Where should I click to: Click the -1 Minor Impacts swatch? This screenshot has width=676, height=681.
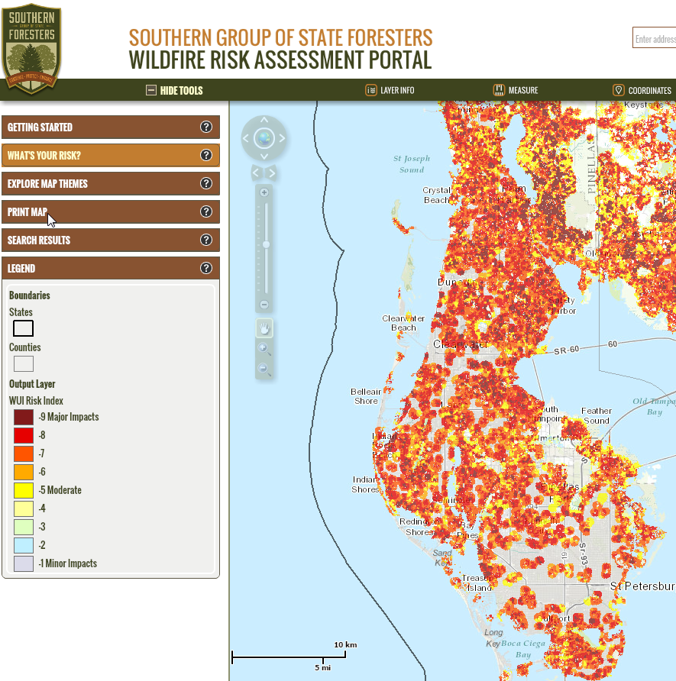(24, 563)
